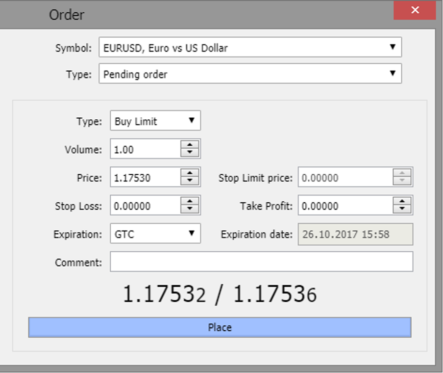The image size is (443, 373).
Task: Expand the GTC Expiration dropdown
Action: pyautogui.click(x=155, y=234)
